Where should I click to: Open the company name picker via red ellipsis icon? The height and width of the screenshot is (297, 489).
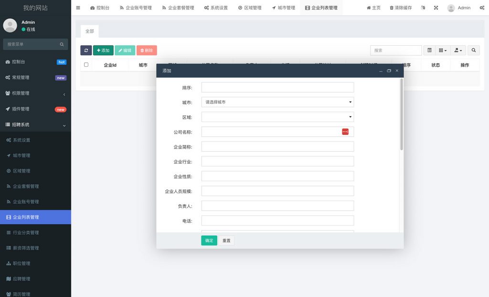coord(345,132)
